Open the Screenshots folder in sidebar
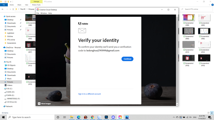 [x=12, y=43]
